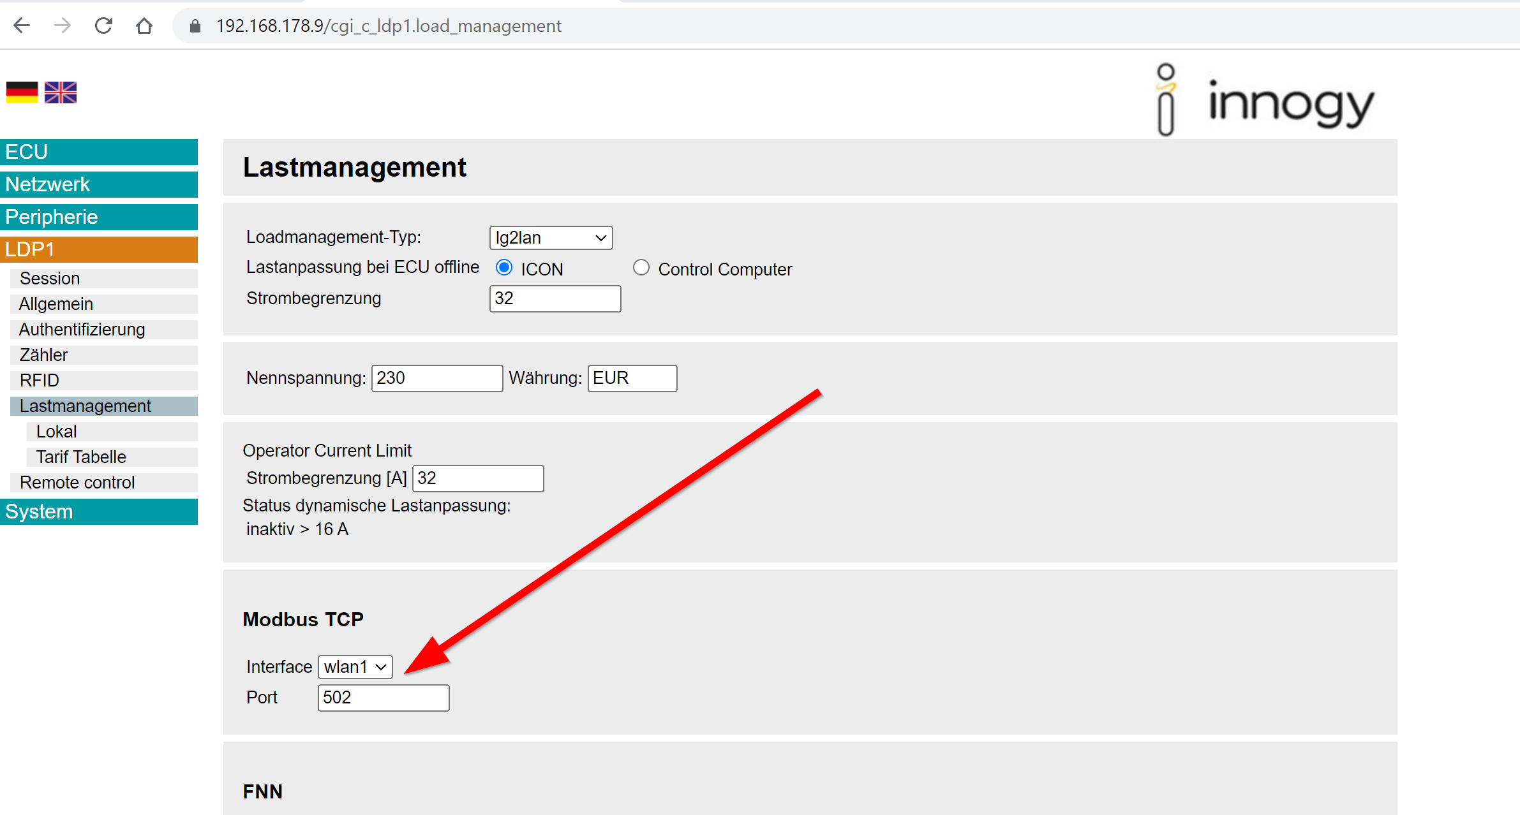Click the padlock site info icon
1520x815 pixels.
[195, 26]
